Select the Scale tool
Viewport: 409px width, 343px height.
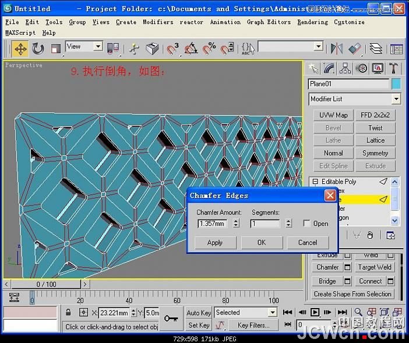pos(55,49)
